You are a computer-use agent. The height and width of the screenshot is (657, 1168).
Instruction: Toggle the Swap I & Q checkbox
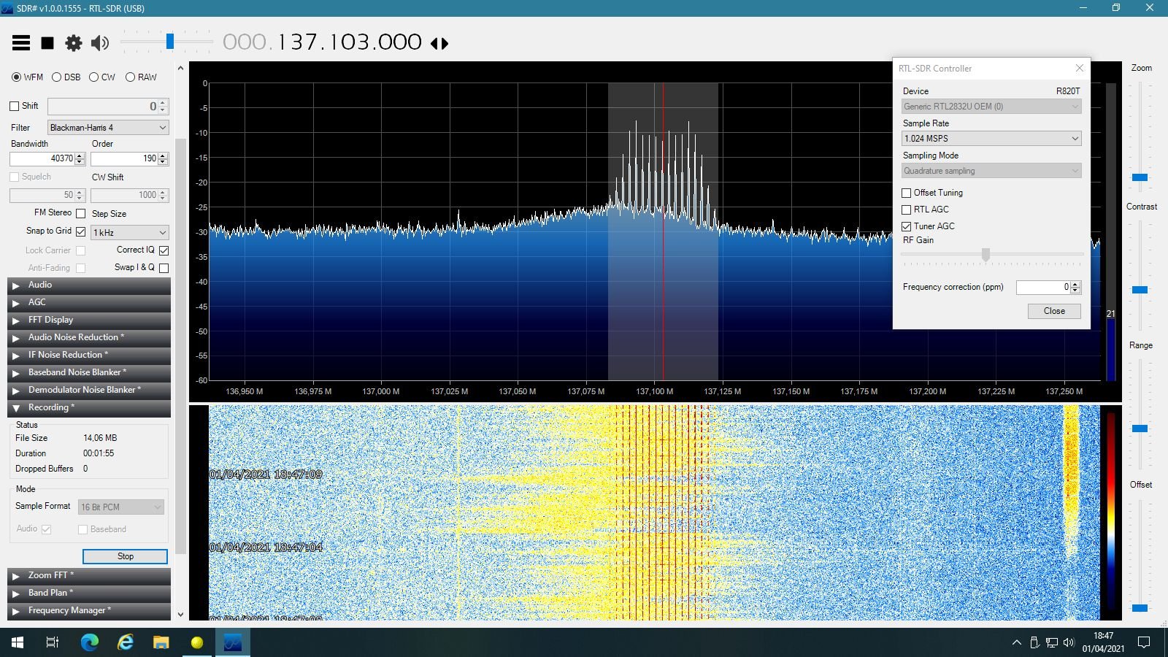(x=164, y=268)
